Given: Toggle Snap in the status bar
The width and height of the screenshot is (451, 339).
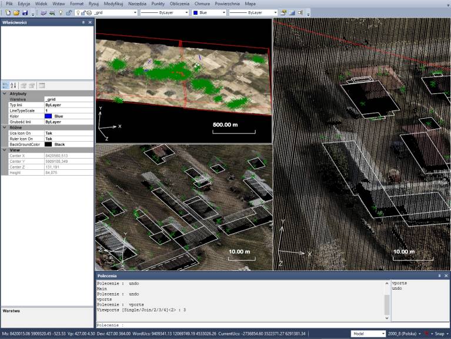Looking at the screenshot, I should pyautogui.click(x=438, y=334).
